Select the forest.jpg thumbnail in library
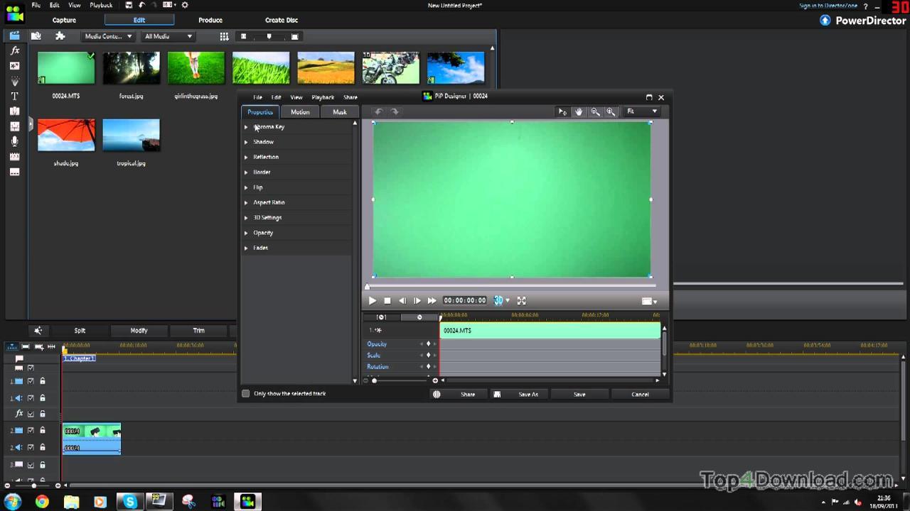910x511 pixels. [131, 69]
